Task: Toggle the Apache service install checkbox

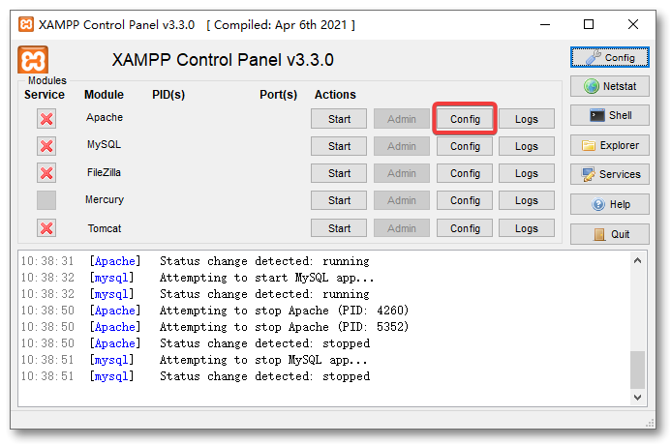Action: tap(46, 119)
